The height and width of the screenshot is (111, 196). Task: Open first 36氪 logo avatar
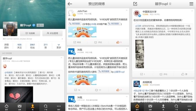(71, 51)
